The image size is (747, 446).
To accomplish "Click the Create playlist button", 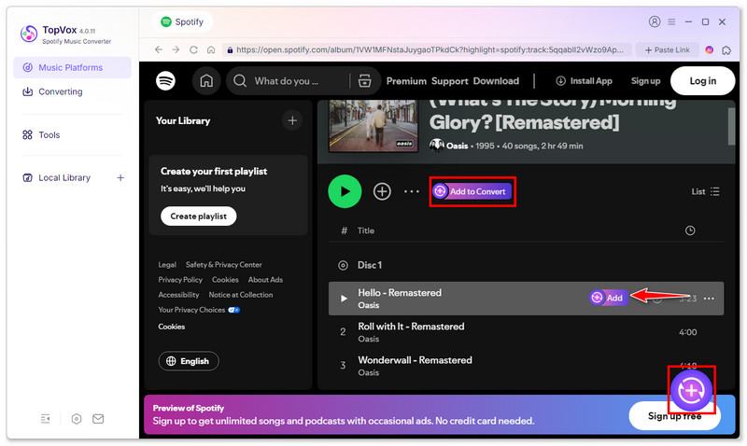I will (199, 216).
